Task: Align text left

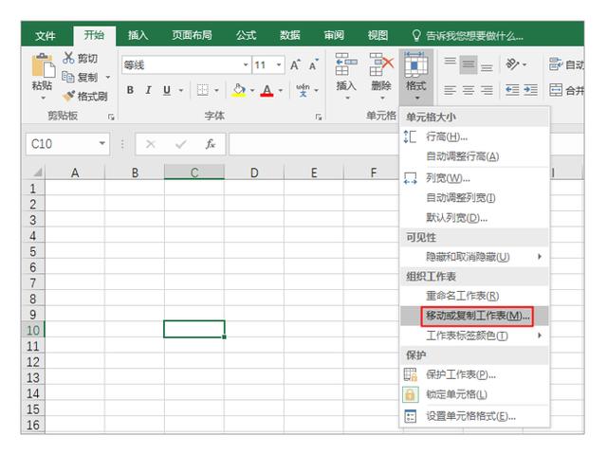Action: click(x=450, y=90)
